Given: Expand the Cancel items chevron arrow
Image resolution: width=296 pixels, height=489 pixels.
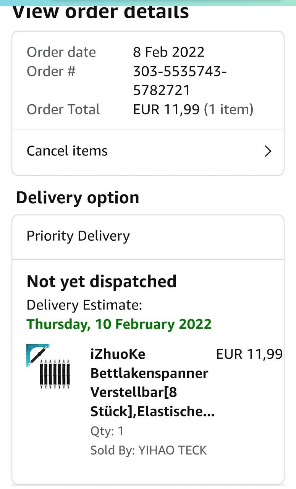Looking at the screenshot, I should pos(268,151).
